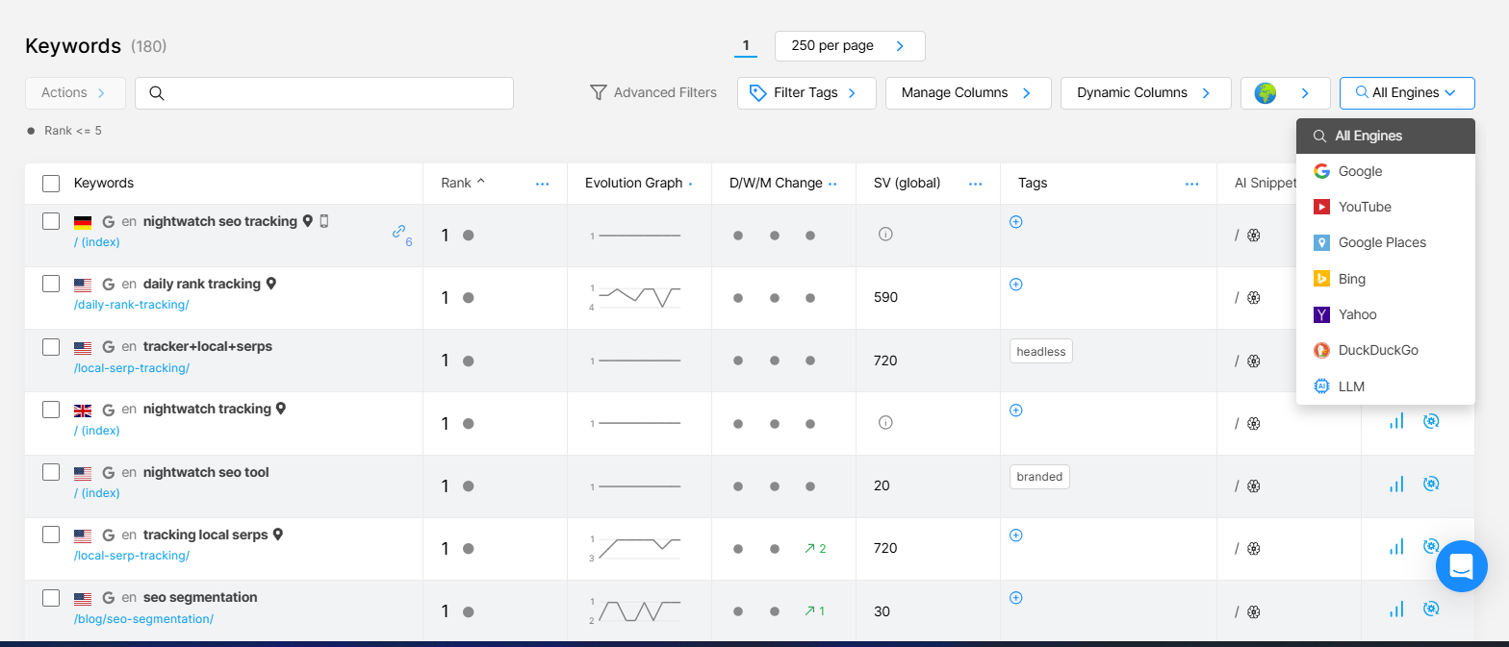Screen dimensions: 1509x647
Task: Toggle the select-all keywords checkbox
Action: 51,184
